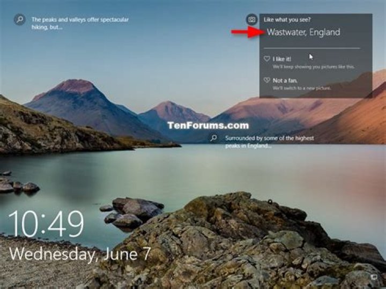This screenshot has width=386, height=289.
Task: Click "We'll keep showing you pictures like this." text
Action: point(314,66)
